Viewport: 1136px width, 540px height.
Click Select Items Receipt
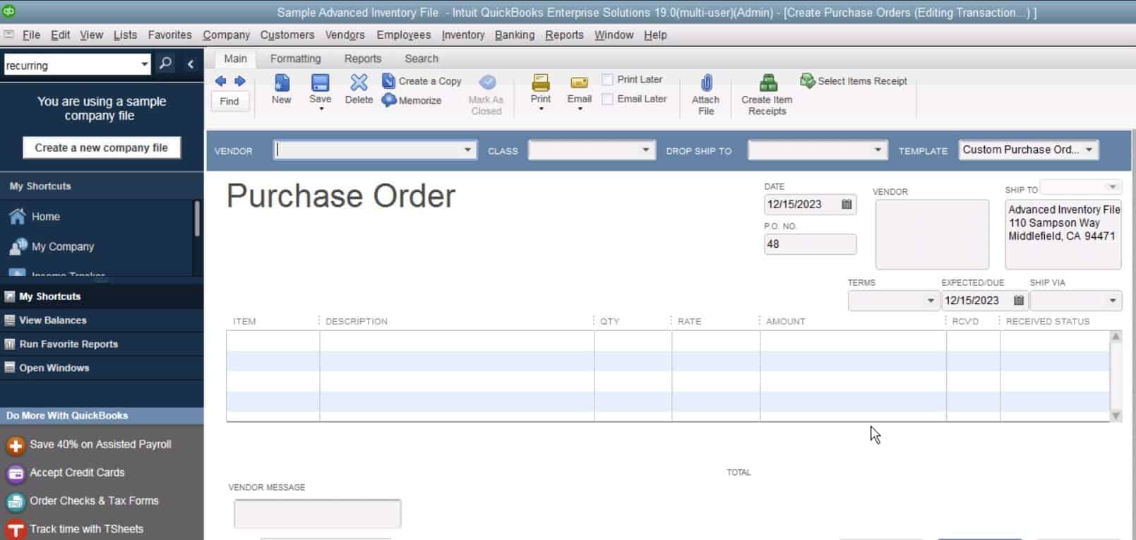pos(854,81)
